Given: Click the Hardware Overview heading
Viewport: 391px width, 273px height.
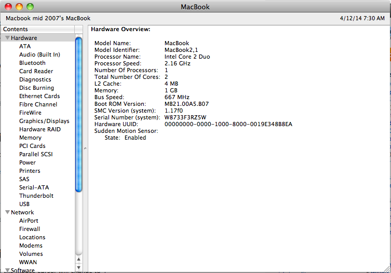Looking at the screenshot, I should pos(120,29).
